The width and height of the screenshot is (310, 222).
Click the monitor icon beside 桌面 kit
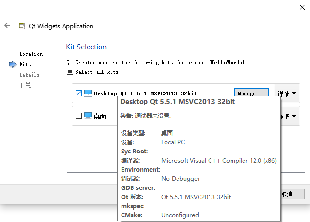tap(88, 116)
